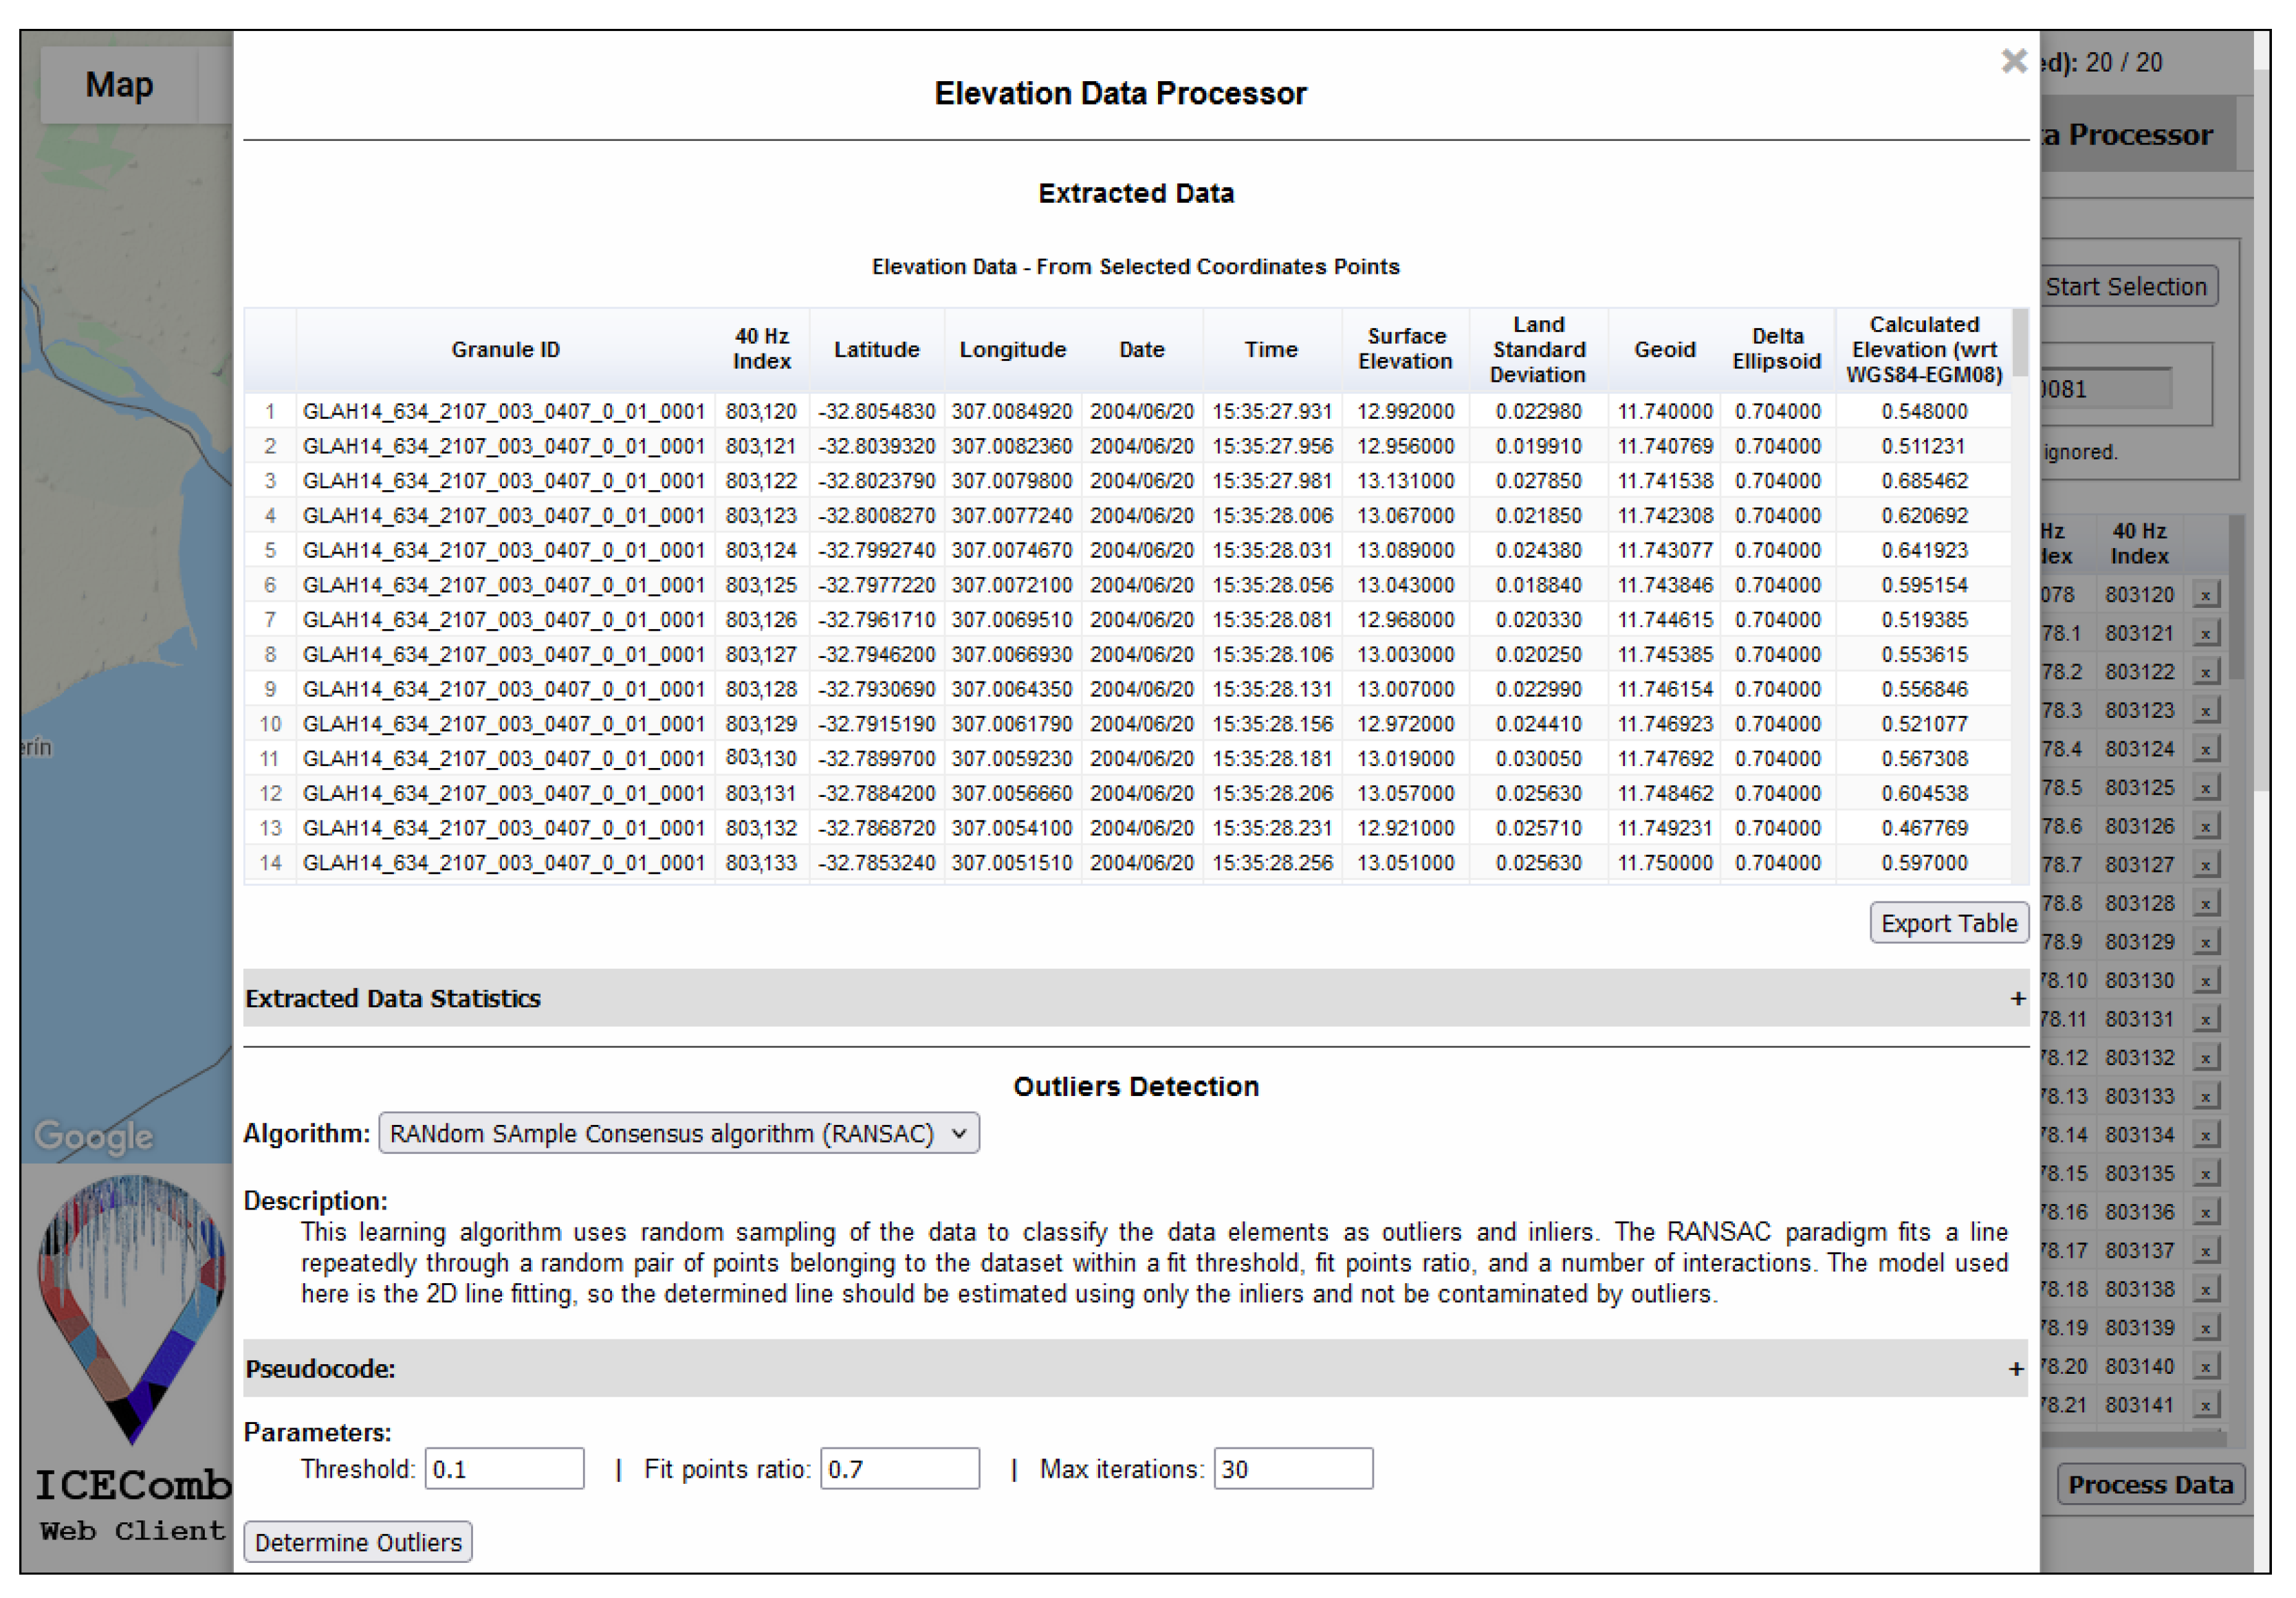
Task: Remove the row with index 803124
Action: [x=2205, y=749]
